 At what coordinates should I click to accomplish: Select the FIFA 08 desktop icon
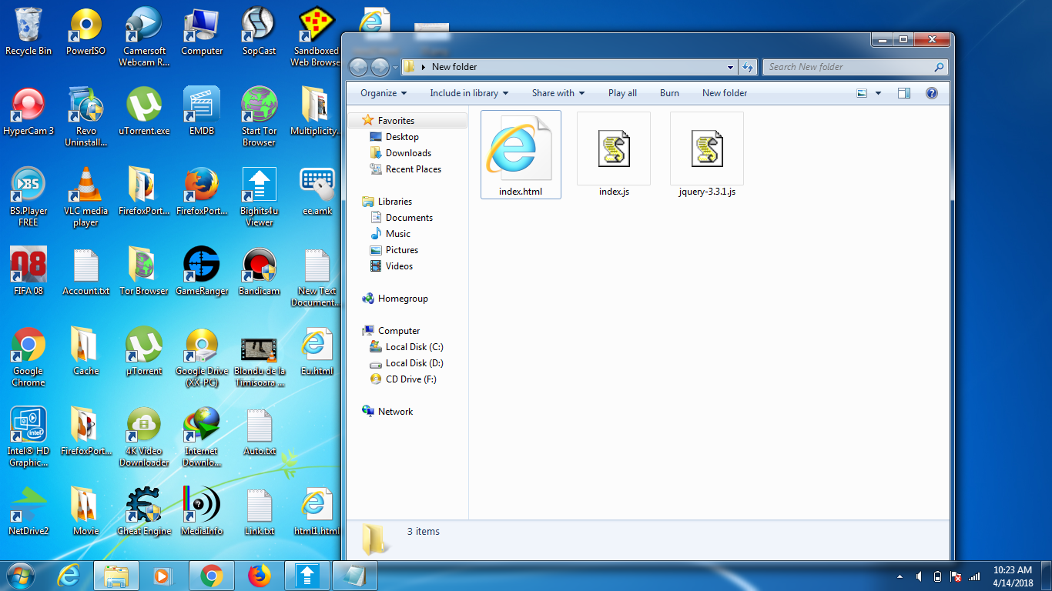[28, 272]
